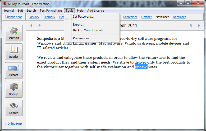Click the RTF Export sidebar button

[14, 70]
